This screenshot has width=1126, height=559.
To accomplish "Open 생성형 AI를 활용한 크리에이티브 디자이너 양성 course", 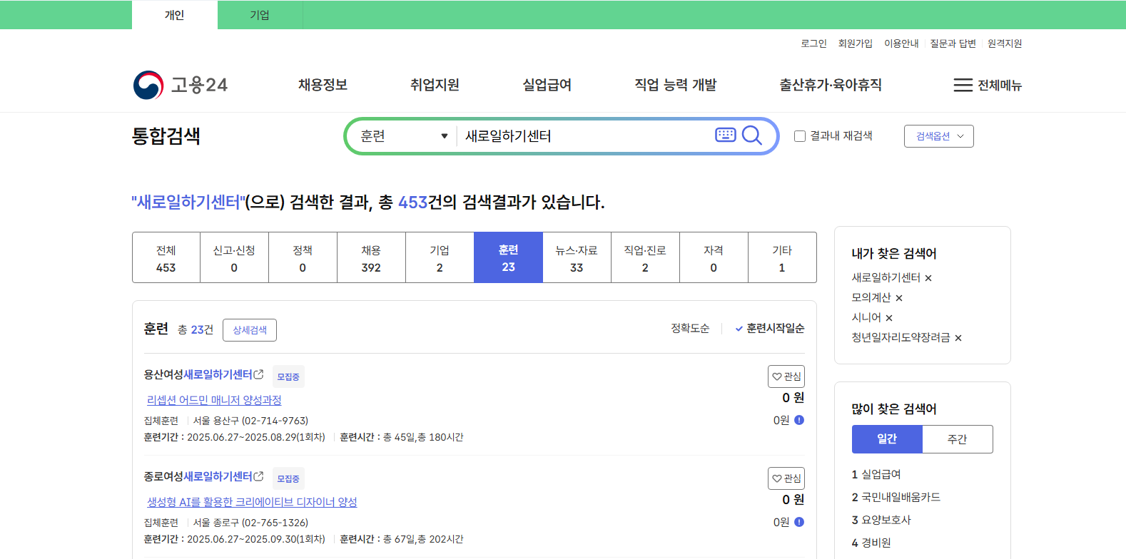I will (x=252, y=502).
